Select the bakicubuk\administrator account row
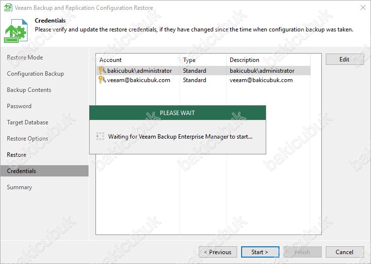Screen dimensions: 371x264 tap(204, 70)
